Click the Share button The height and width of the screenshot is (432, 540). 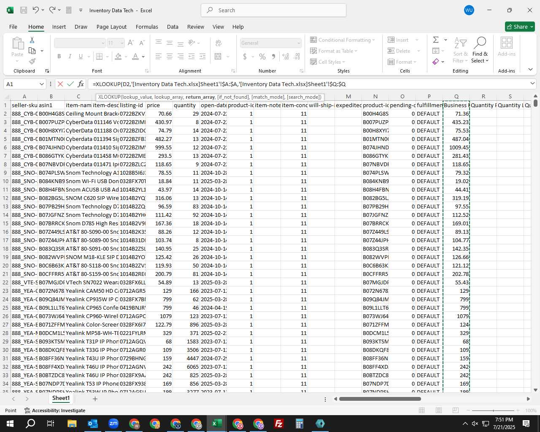point(520,27)
